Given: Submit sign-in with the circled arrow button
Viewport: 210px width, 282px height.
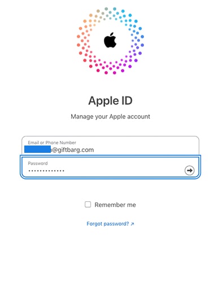Looking at the screenshot, I should click(x=189, y=170).
